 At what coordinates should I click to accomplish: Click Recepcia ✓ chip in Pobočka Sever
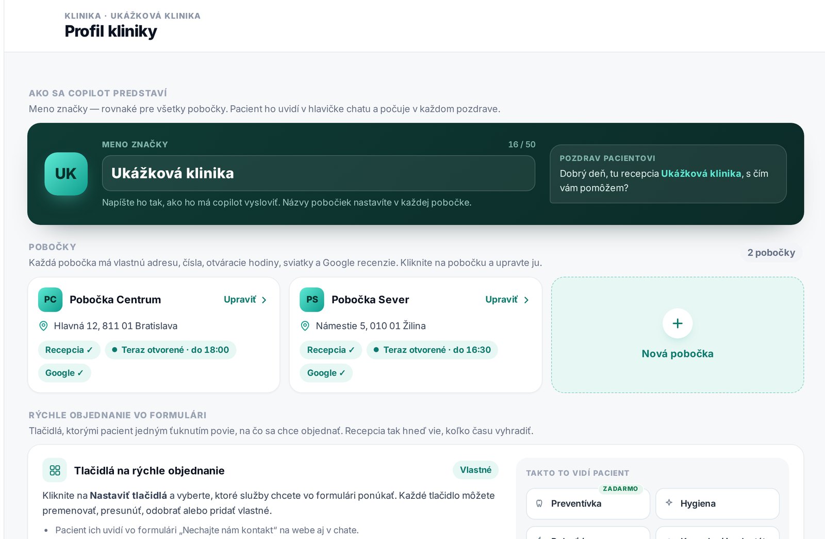click(x=331, y=350)
